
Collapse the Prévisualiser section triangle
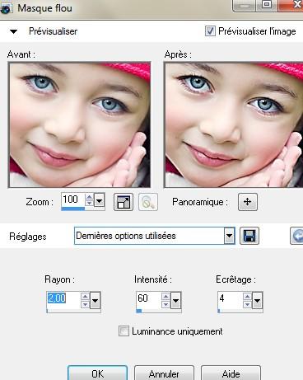point(13,31)
